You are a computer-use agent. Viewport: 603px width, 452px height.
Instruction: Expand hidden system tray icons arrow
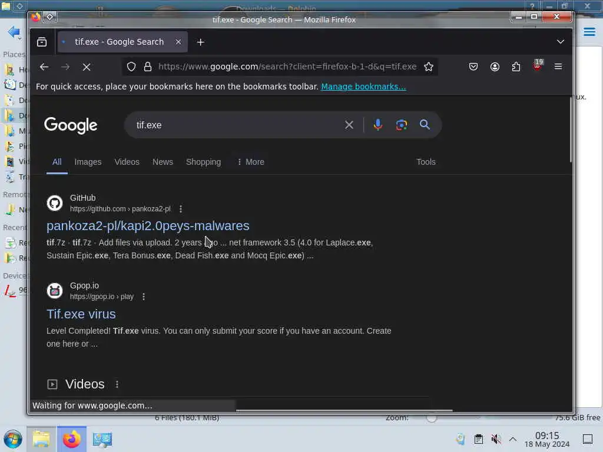[513, 439]
